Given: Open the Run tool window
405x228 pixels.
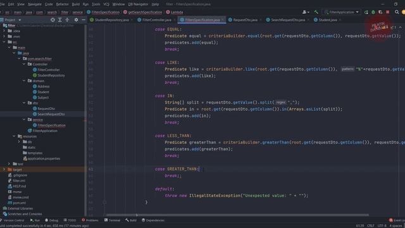Looking at the screenshot, I should (35, 220).
